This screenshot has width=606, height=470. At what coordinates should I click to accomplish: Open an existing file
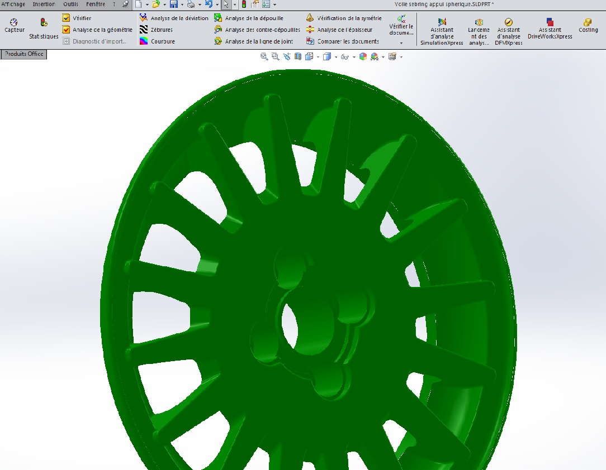click(x=156, y=4)
